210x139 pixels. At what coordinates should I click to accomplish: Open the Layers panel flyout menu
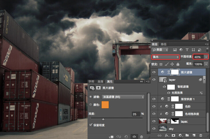[x=207, y=44]
